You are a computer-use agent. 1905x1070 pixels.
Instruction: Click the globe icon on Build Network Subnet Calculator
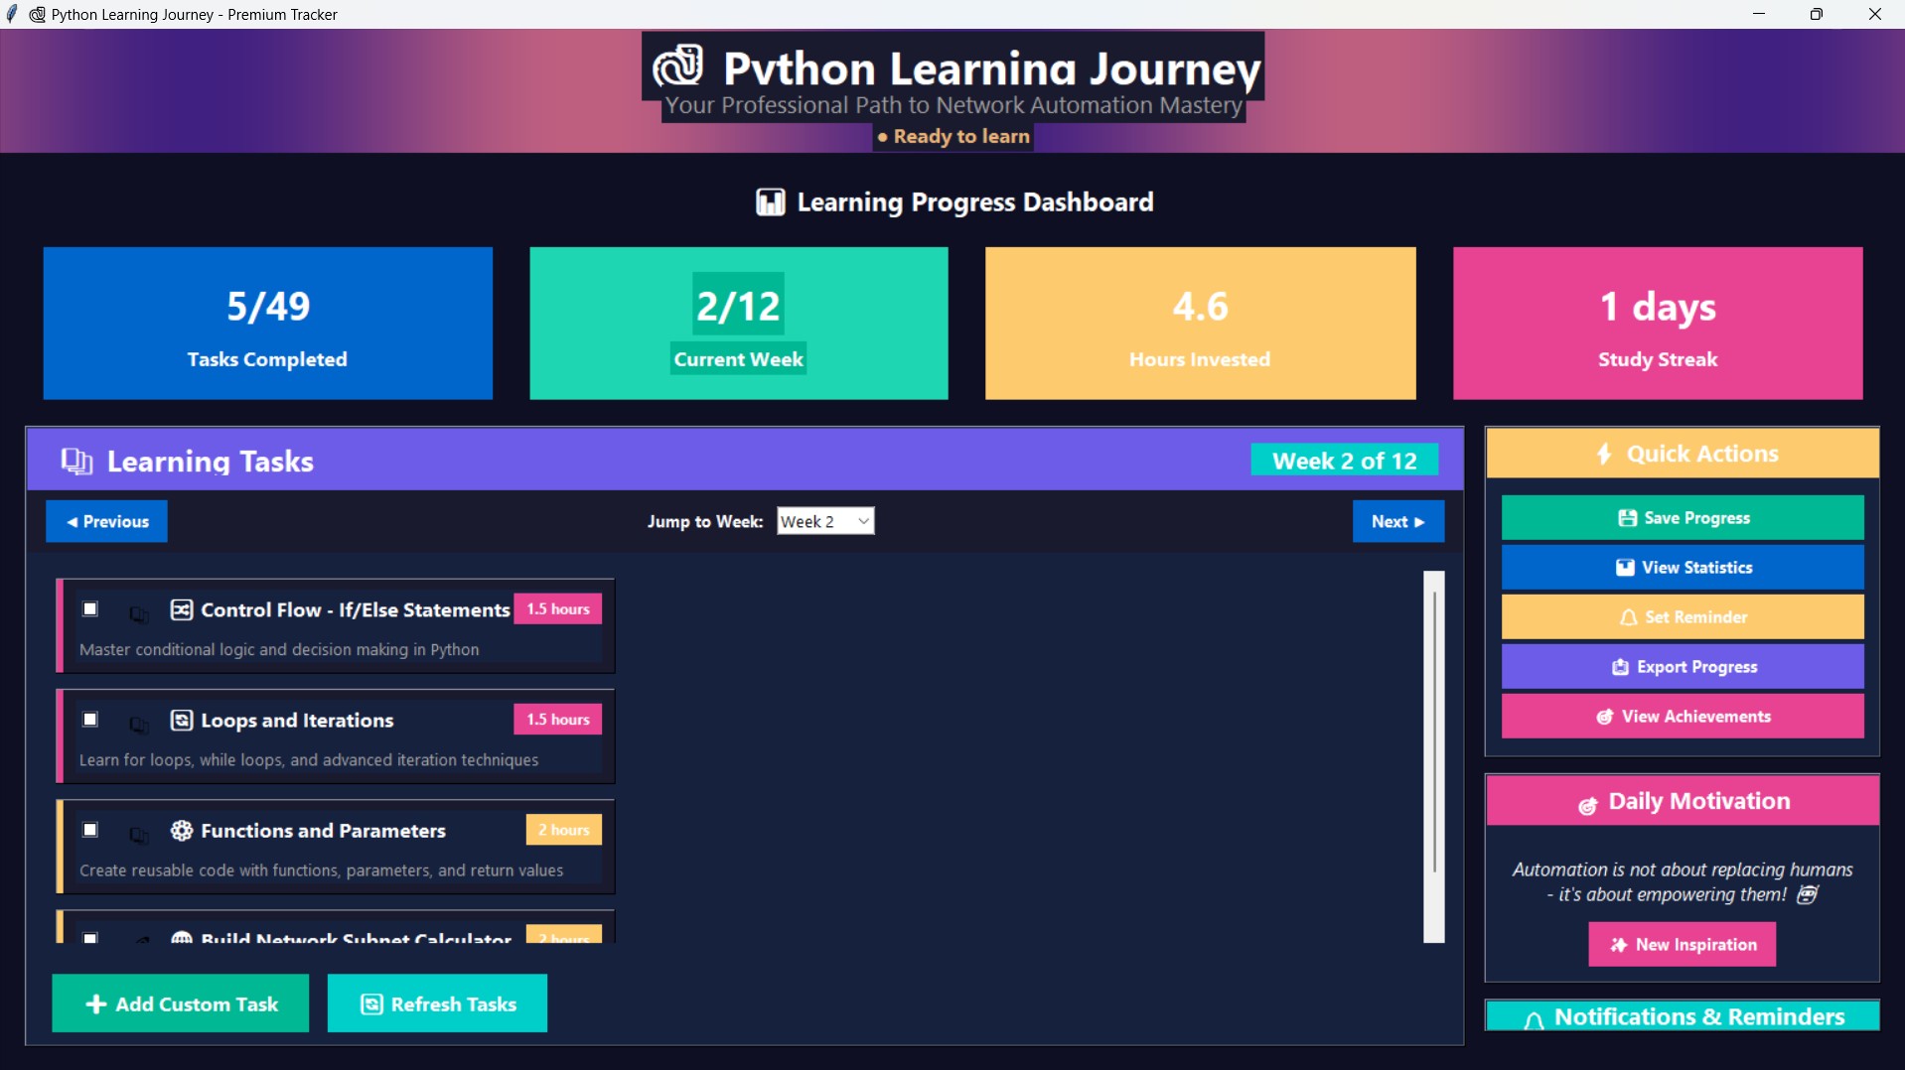(181, 938)
